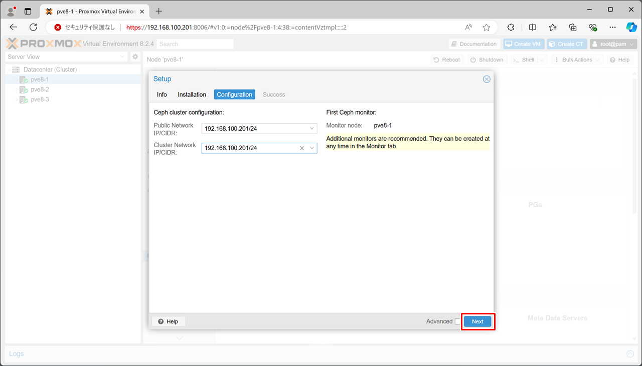Open the Cluster Network IP/CIDR dropdown arrow
Viewport: 642px width, 366px height.
point(311,148)
